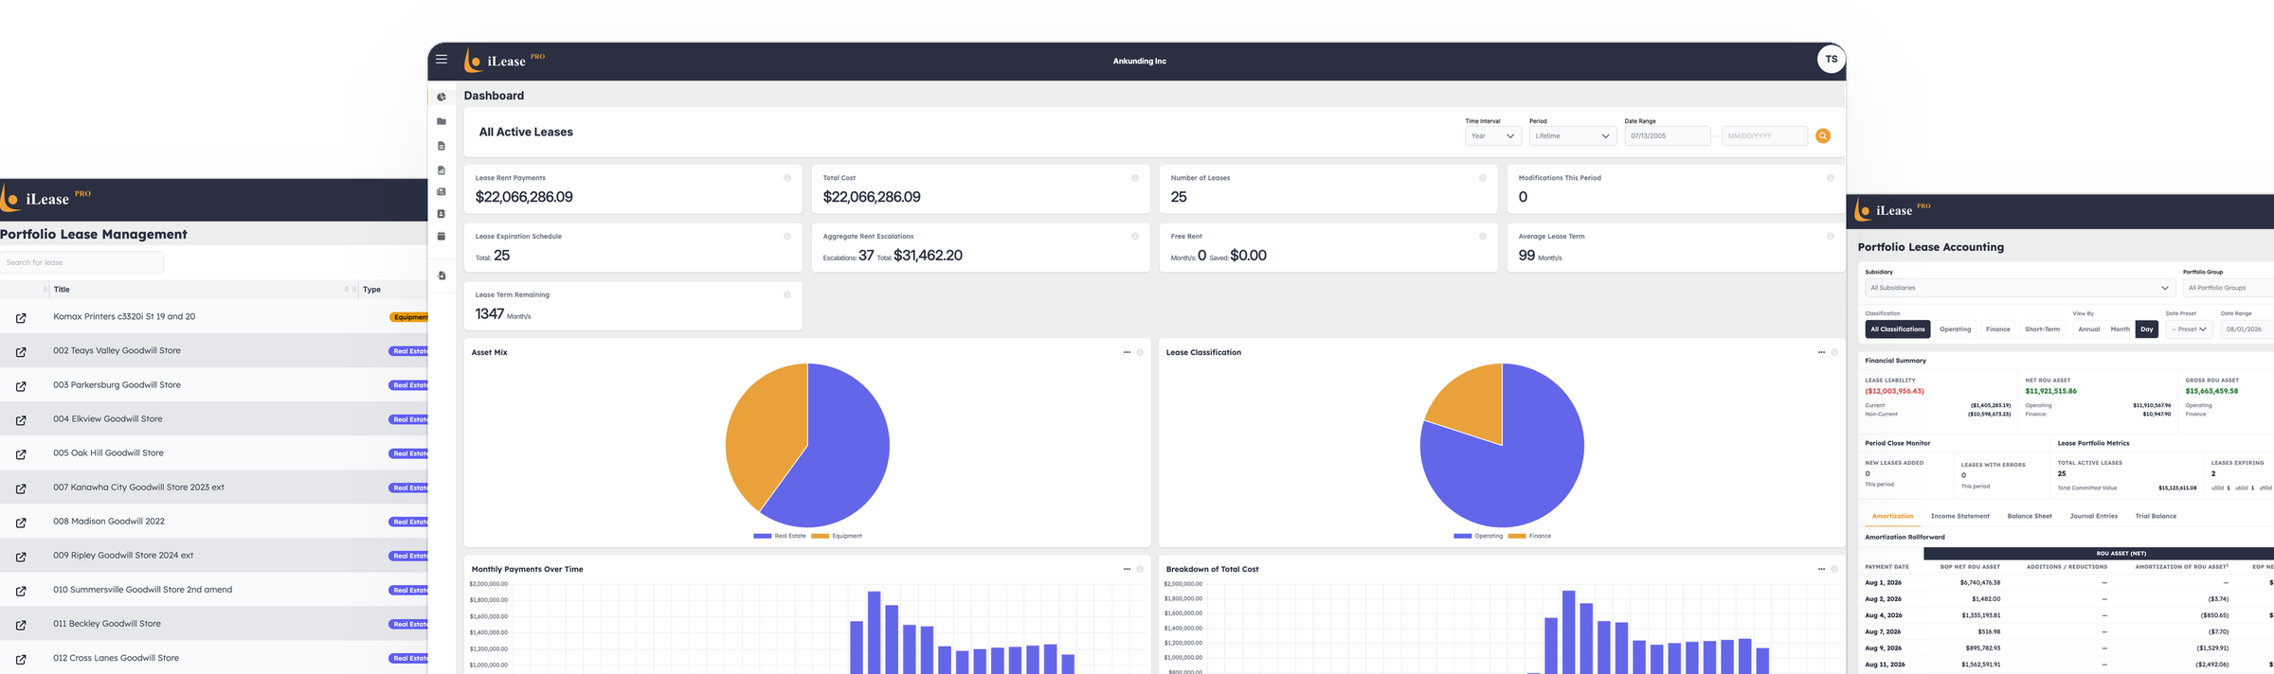Viewport: 2274px width, 674px height.
Task: Click the empty MM/DD/YYYY end date field
Action: point(1764,136)
